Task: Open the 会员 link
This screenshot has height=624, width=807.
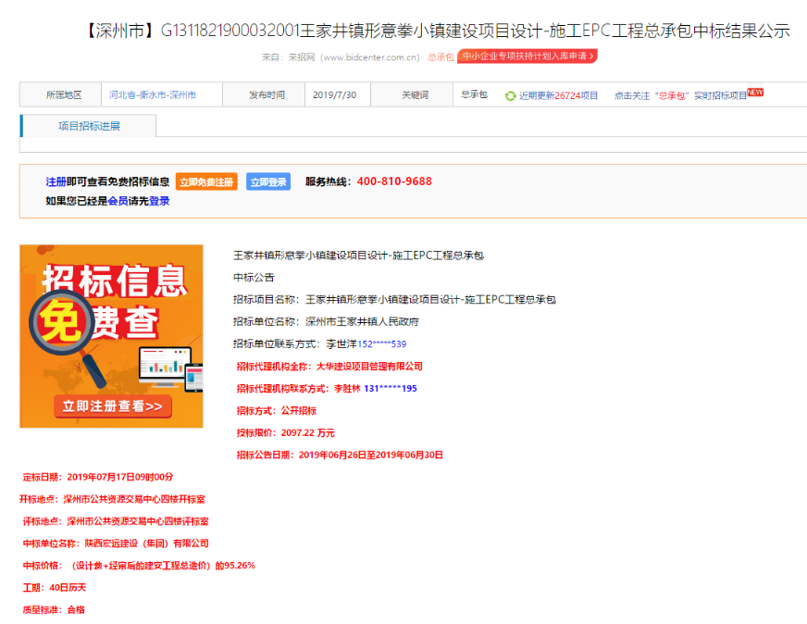Action: point(118,201)
